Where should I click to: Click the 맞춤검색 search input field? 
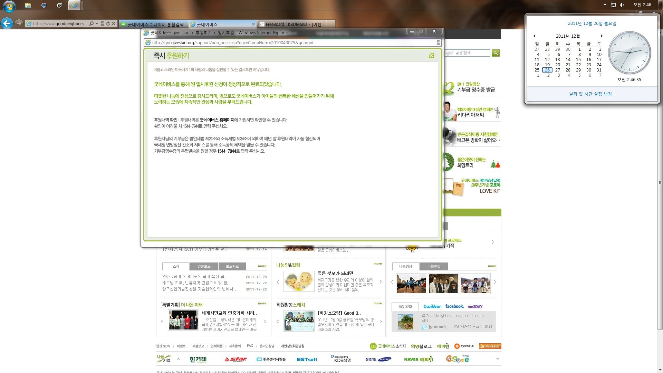tap(466, 53)
